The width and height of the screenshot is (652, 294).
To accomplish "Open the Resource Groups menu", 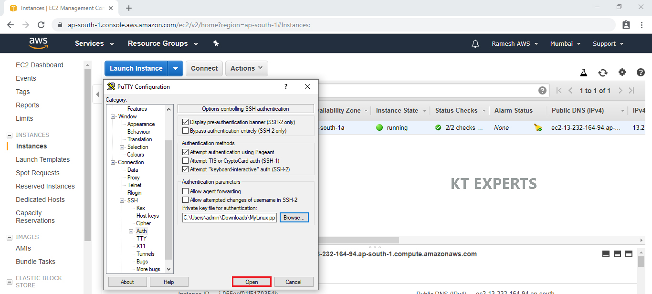I will [163, 43].
